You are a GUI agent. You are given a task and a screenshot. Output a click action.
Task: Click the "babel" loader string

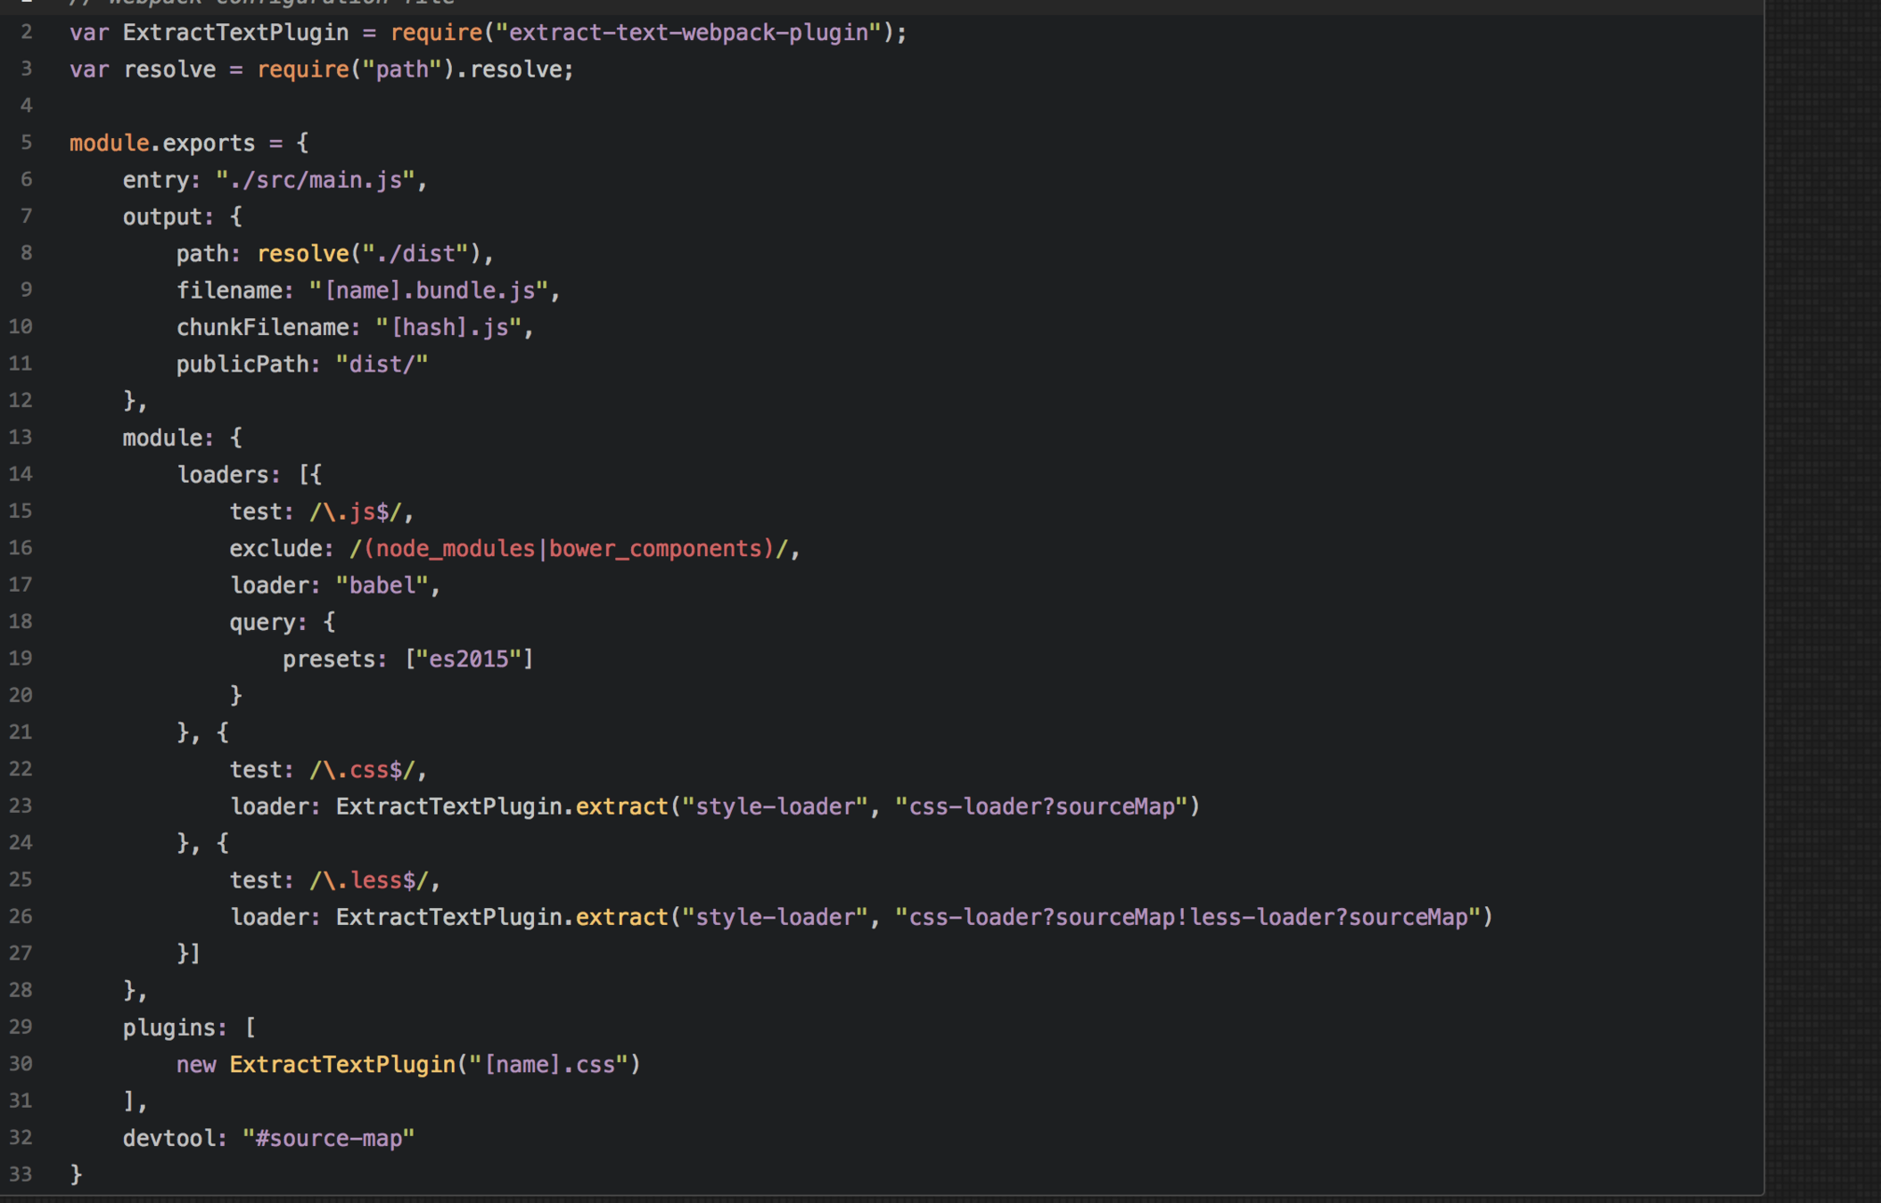point(382,585)
